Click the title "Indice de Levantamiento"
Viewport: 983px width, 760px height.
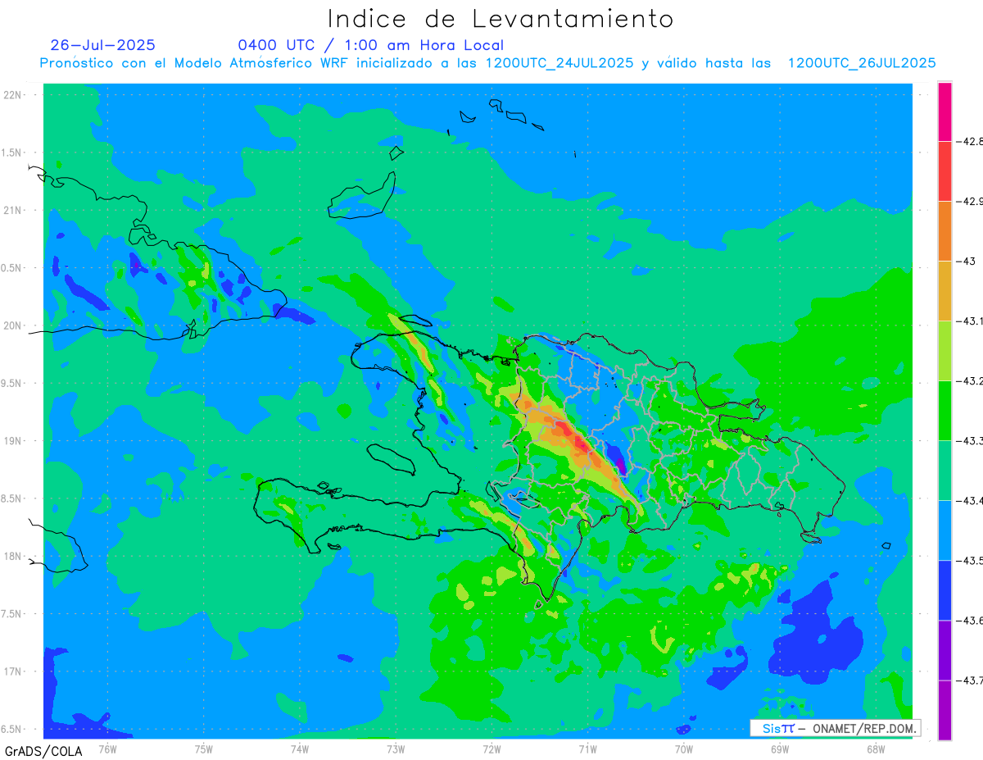coord(501,19)
